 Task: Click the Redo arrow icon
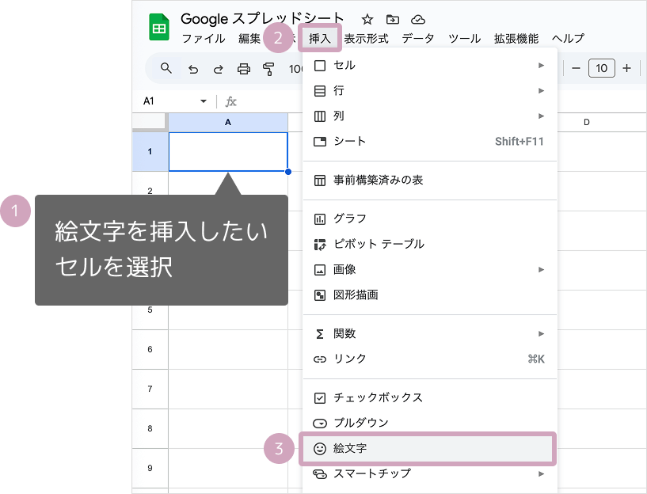pyautogui.click(x=218, y=68)
